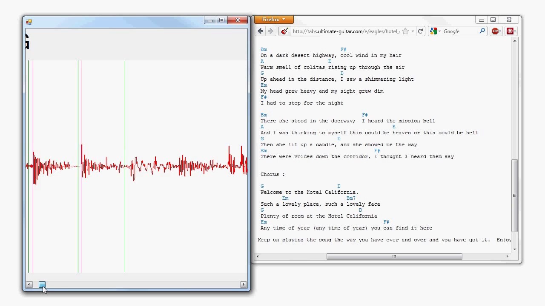Open the URL history dropdown arrow
This screenshot has height=306, width=545.
coord(413,31)
